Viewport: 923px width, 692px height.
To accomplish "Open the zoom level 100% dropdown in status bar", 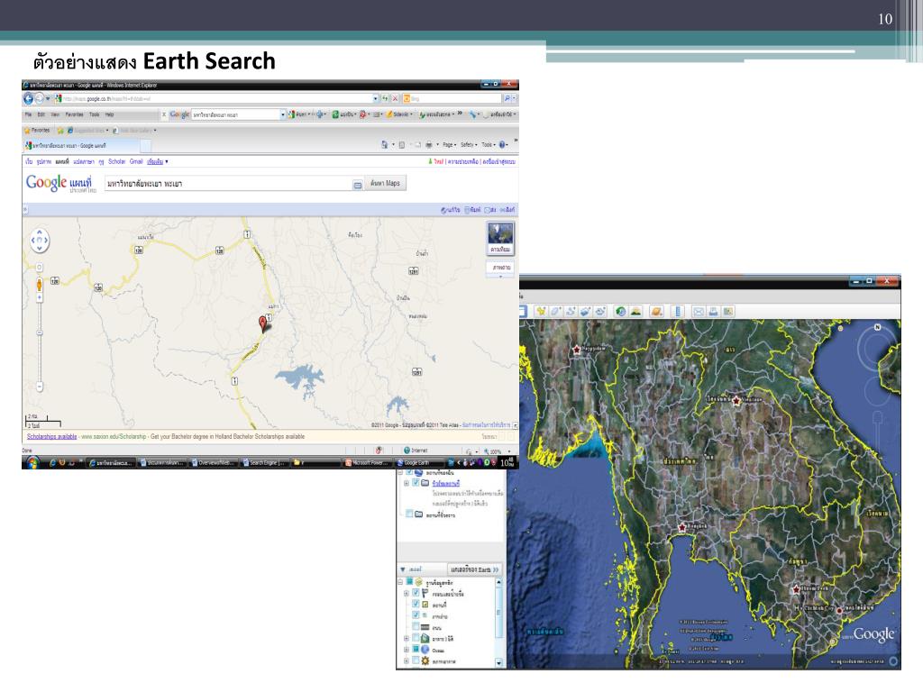I will (x=510, y=451).
